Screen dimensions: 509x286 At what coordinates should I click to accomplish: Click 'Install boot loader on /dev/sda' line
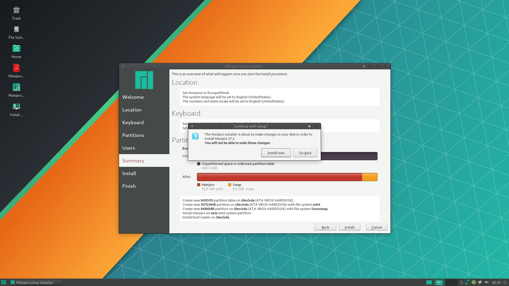tap(206, 217)
